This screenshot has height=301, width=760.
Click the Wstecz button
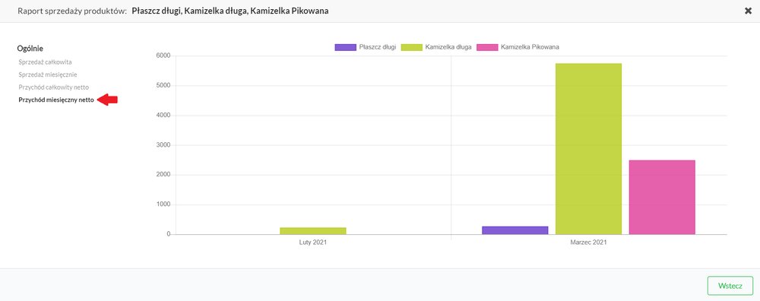(730, 286)
